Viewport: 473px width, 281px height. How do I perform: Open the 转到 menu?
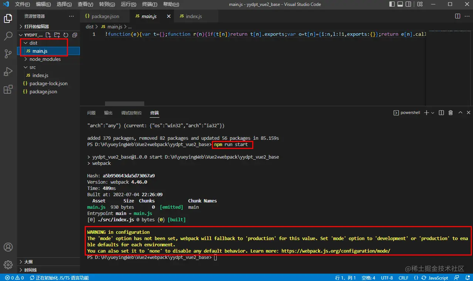(x=107, y=4)
